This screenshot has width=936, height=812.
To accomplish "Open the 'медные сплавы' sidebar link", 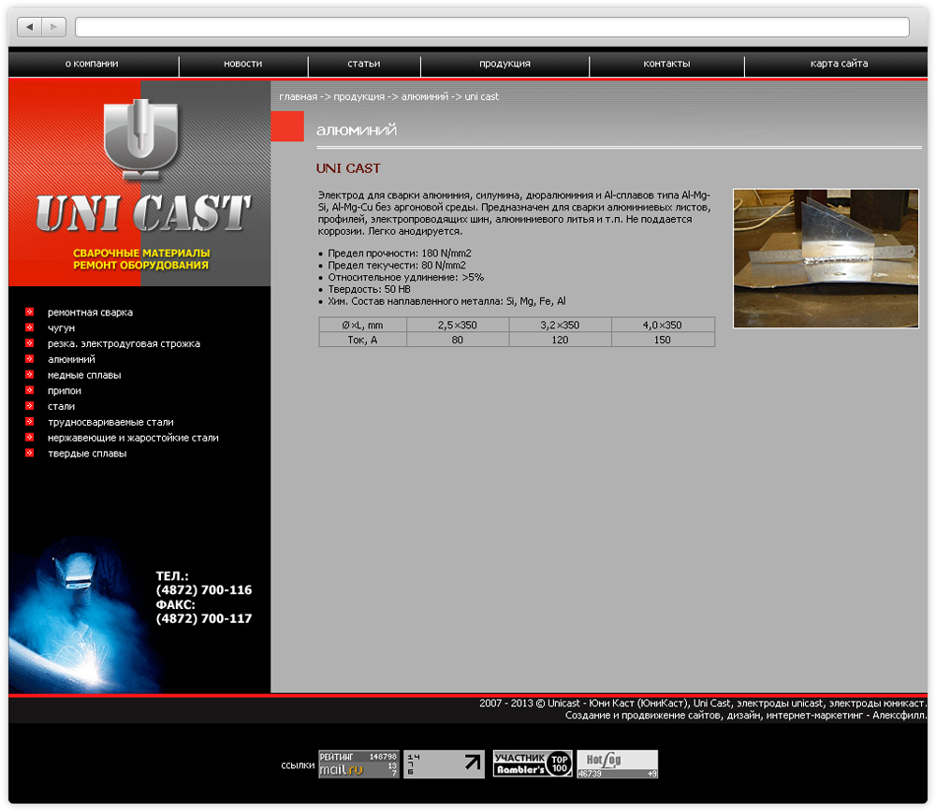I will coord(84,375).
